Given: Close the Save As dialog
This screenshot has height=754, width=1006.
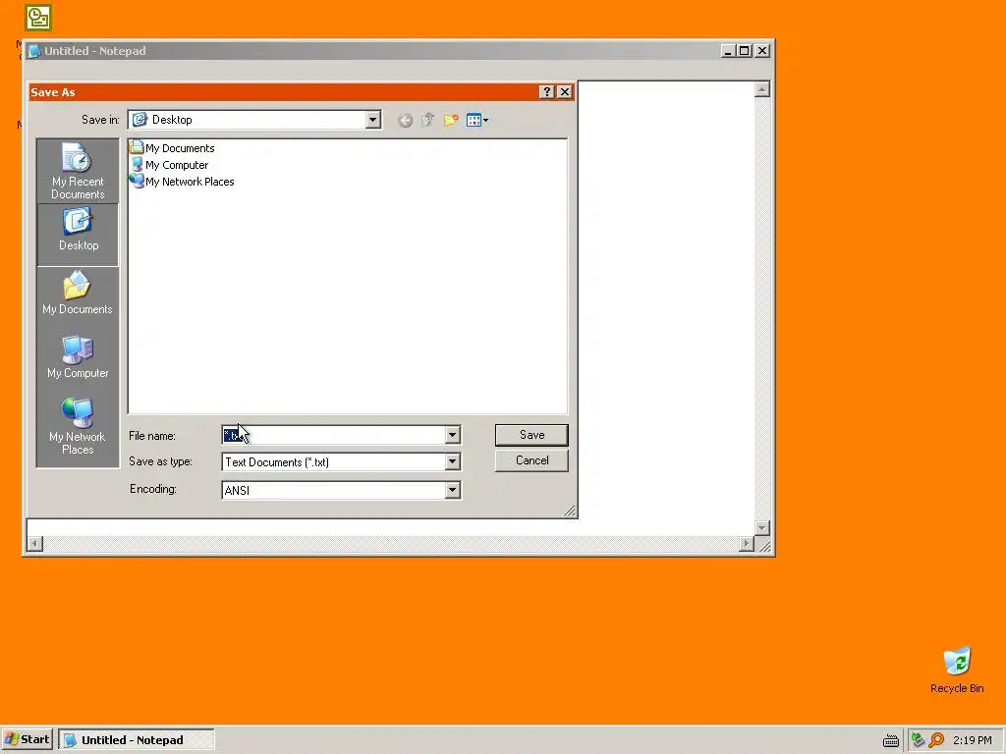Looking at the screenshot, I should [565, 91].
